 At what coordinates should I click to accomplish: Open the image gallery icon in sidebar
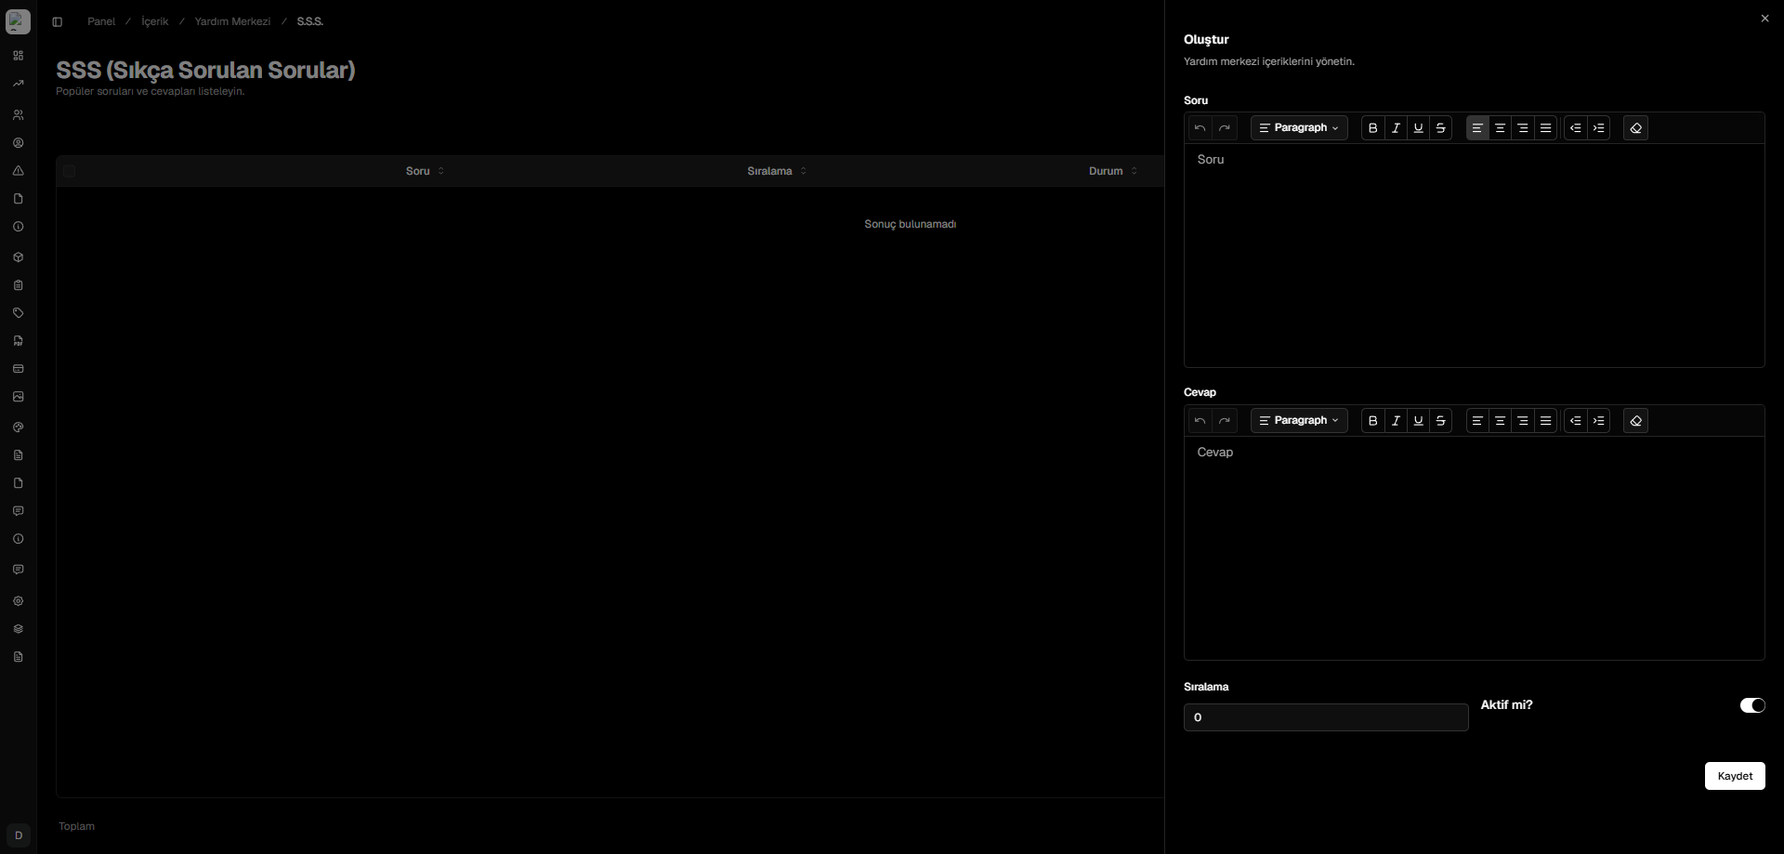[18, 397]
